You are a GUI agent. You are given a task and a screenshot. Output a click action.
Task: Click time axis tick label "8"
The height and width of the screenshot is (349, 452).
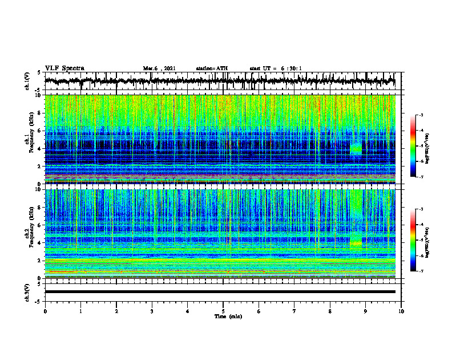[x=330, y=311]
